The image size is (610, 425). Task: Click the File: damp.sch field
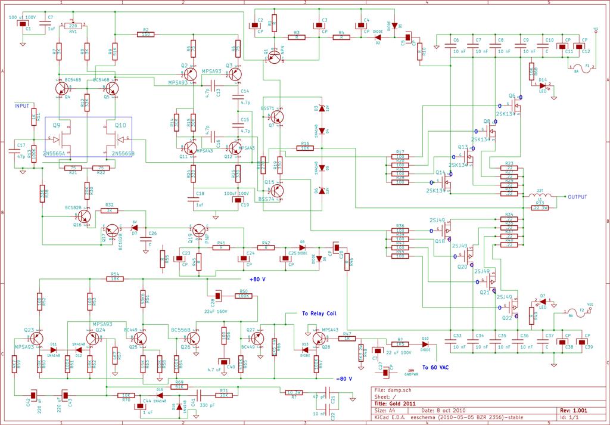[393, 390]
